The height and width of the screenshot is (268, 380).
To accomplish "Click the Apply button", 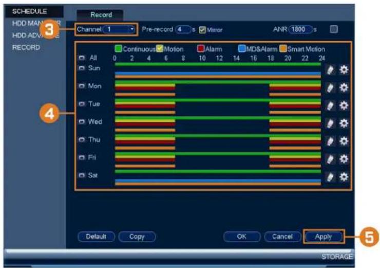I will [x=324, y=237].
